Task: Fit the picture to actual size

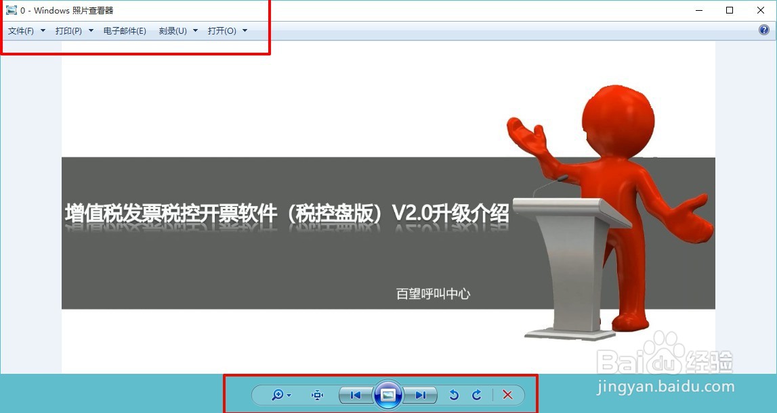Action: (317, 395)
